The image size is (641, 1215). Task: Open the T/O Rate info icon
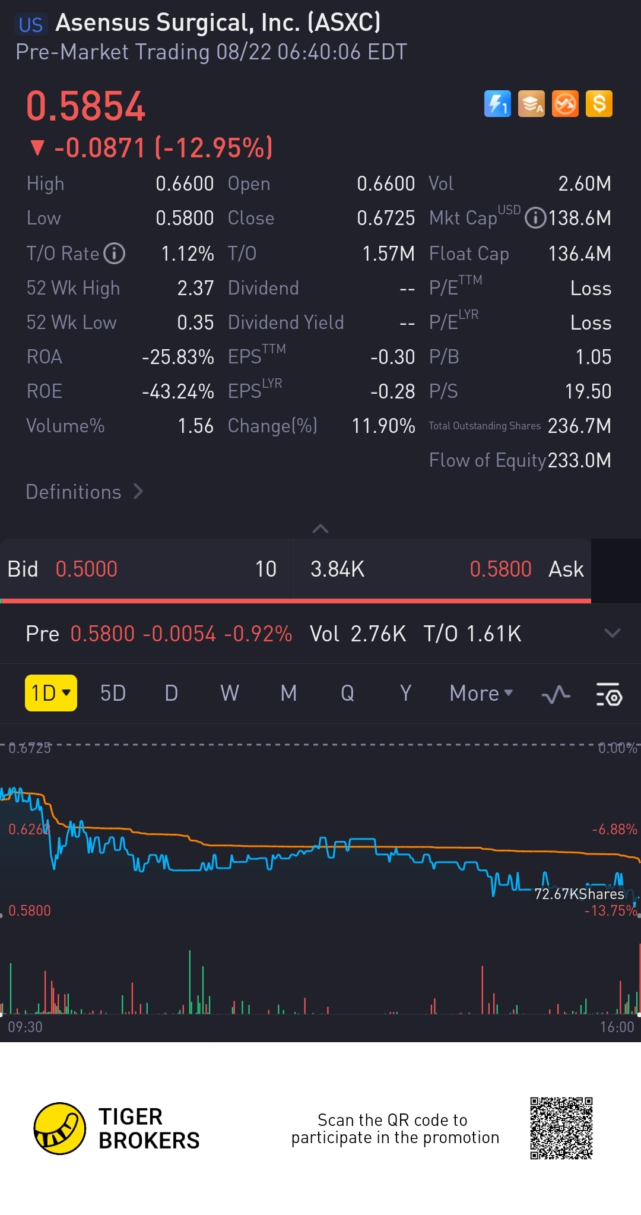pyautogui.click(x=114, y=254)
